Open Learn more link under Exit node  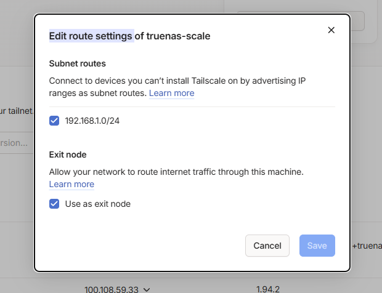71,185
